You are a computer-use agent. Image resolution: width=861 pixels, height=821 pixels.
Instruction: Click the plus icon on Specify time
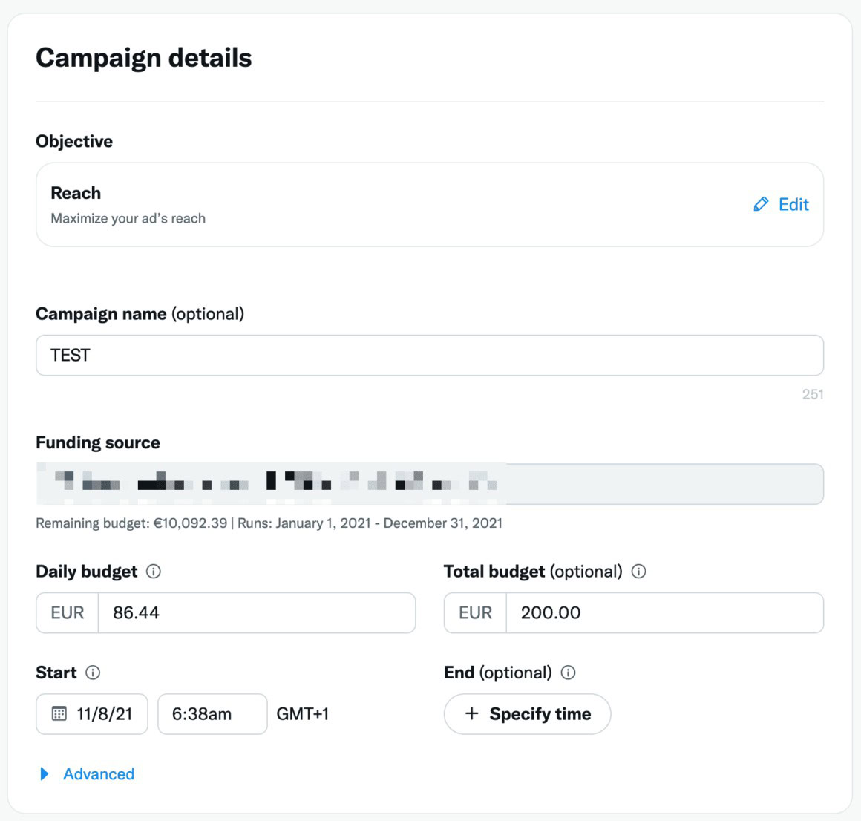tap(471, 714)
